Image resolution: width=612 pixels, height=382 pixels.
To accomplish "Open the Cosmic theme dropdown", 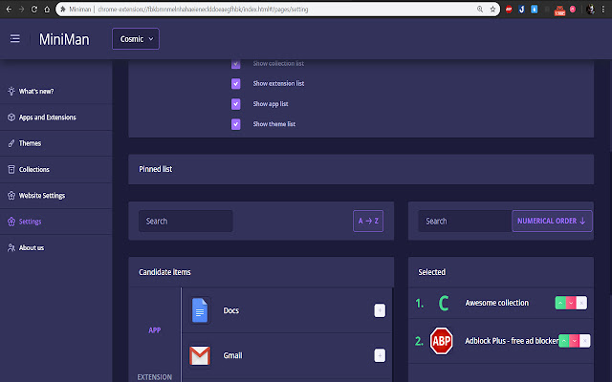I will click(x=136, y=39).
